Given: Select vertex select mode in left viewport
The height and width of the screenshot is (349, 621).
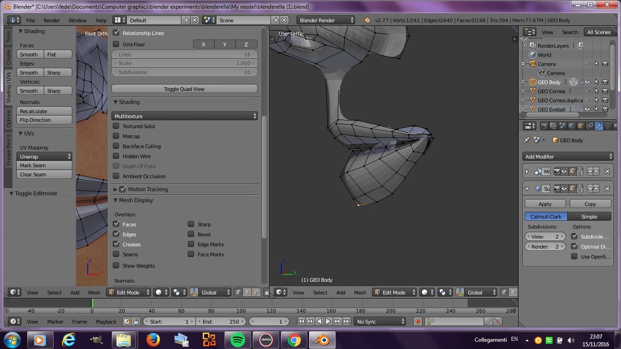Looking at the screenshot, I should click(x=238, y=292).
